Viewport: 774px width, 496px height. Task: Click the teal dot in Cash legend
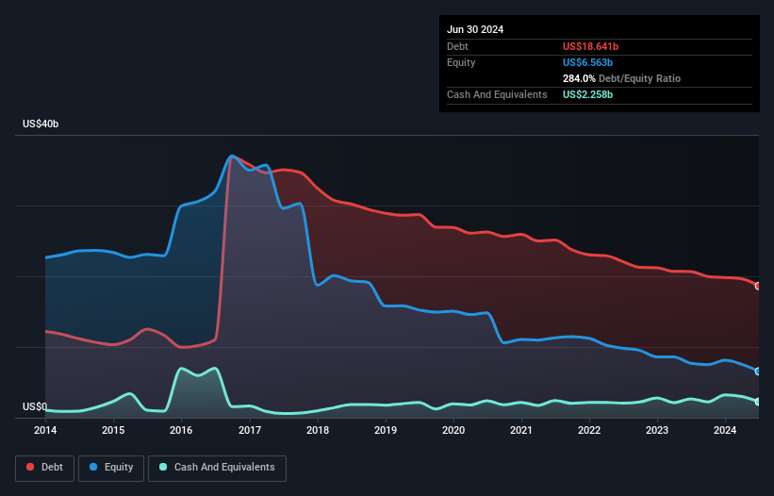click(x=163, y=467)
